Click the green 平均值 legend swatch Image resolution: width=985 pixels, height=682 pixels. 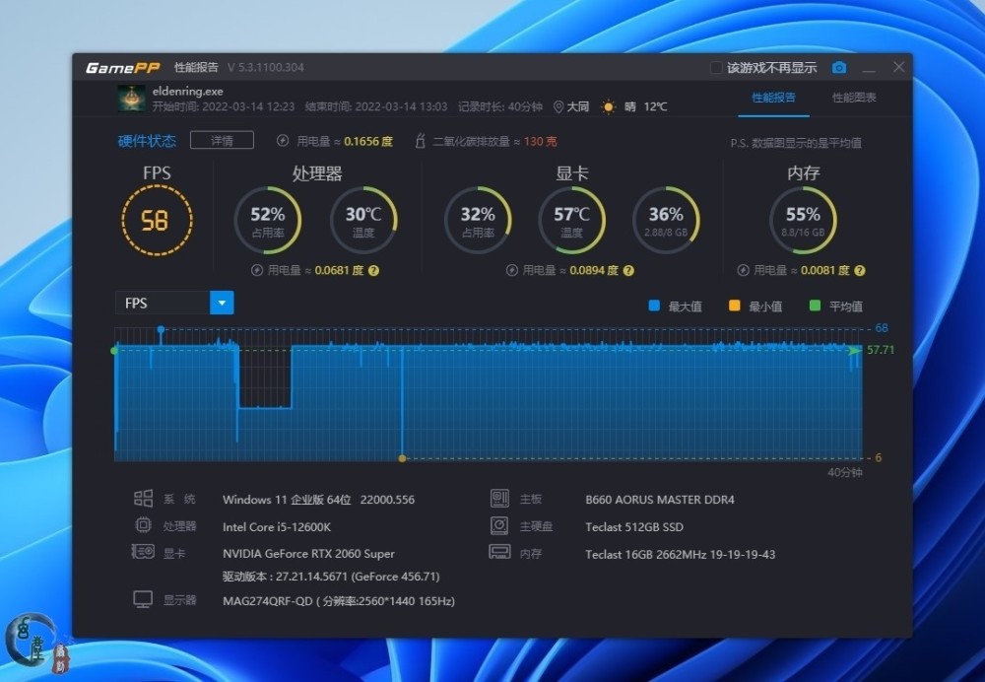(815, 307)
